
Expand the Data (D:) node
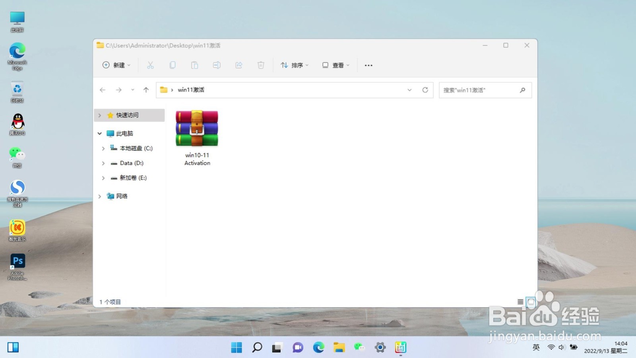pyautogui.click(x=103, y=163)
